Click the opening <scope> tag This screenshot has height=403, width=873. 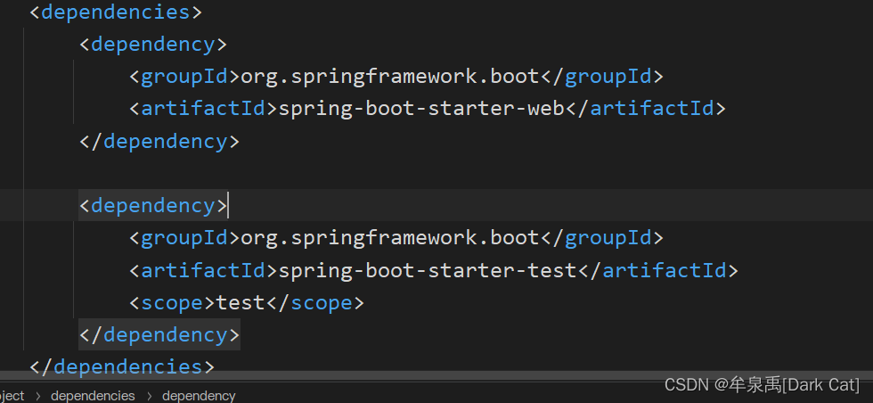tap(172, 303)
